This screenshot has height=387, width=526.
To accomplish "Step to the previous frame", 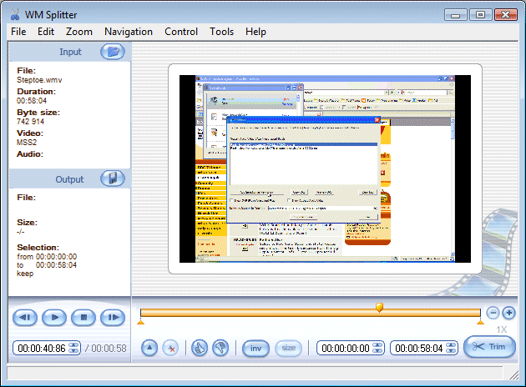I will tap(25, 317).
